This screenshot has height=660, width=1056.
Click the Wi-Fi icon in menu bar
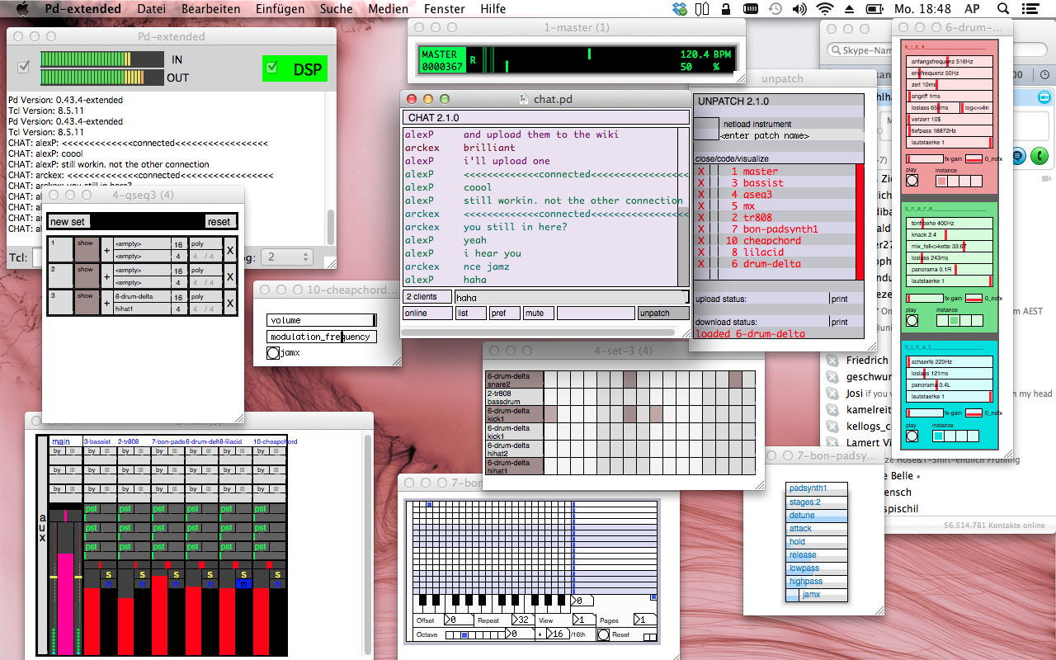(824, 9)
